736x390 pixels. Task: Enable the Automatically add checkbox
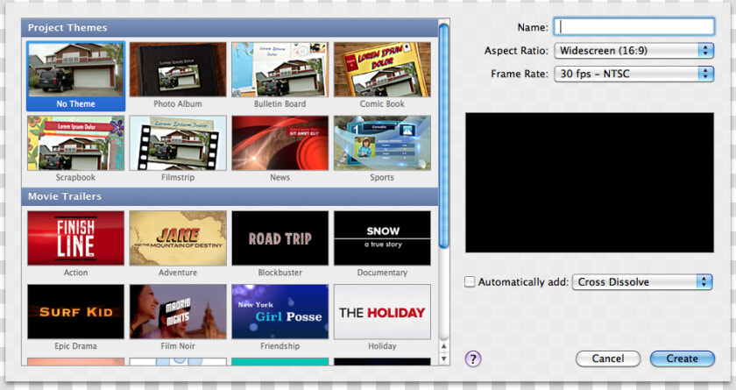coord(470,281)
